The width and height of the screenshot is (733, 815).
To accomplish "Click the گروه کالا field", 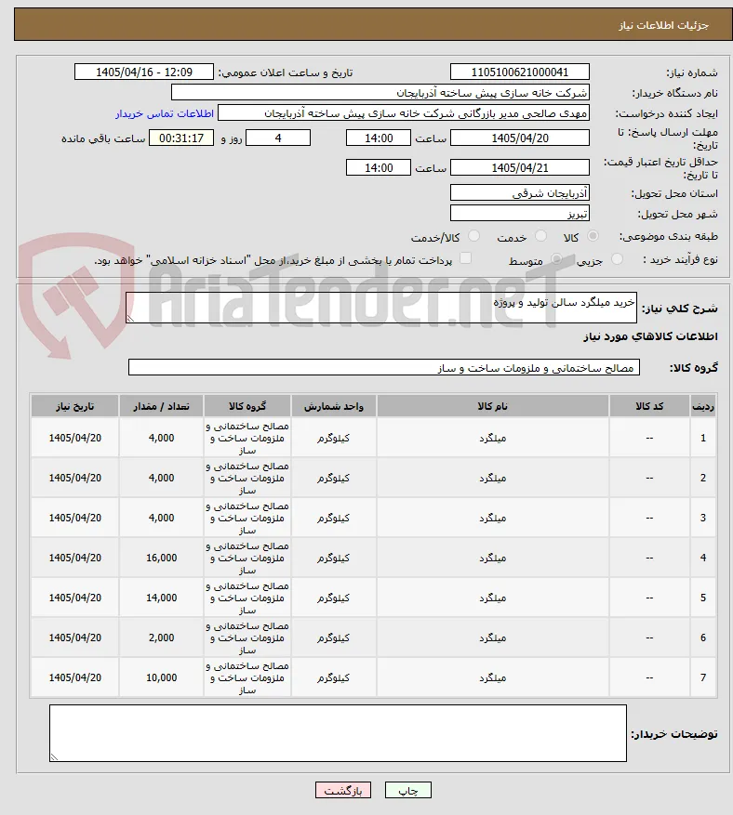I will 384,367.
